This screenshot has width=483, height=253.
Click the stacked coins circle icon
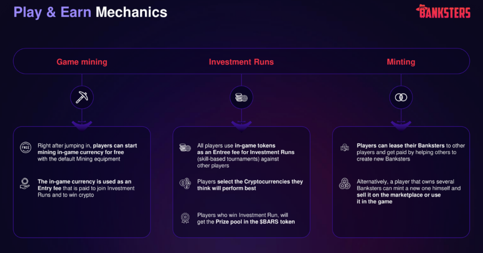pos(241,97)
